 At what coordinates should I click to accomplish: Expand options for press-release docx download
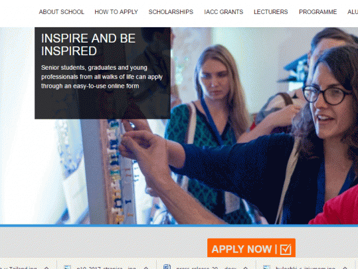point(246,268)
